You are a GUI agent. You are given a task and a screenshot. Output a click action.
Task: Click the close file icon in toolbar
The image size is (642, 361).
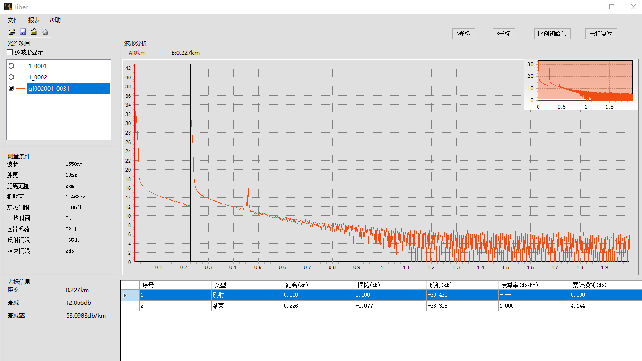pos(34,32)
